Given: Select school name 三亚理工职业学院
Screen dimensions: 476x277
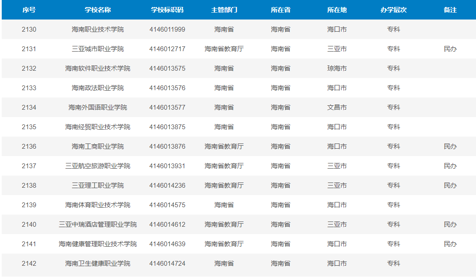Looking at the screenshot, I should pyautogui.click(x=98, y=186).
